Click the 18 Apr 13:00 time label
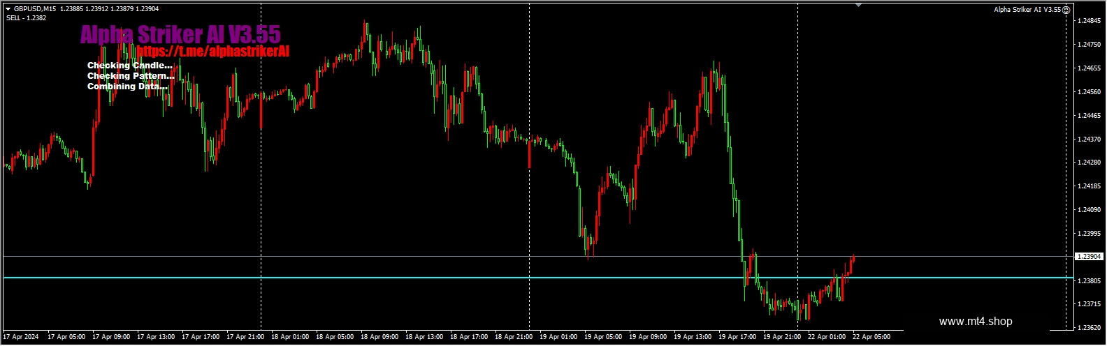The image size is (1107, 346). (x=425, y=337)
